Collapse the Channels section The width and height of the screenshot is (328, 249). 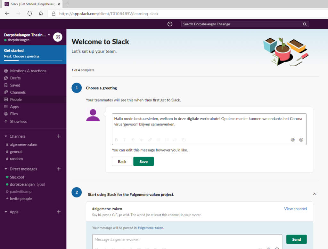pyautogui.click(x=6, y=136)
